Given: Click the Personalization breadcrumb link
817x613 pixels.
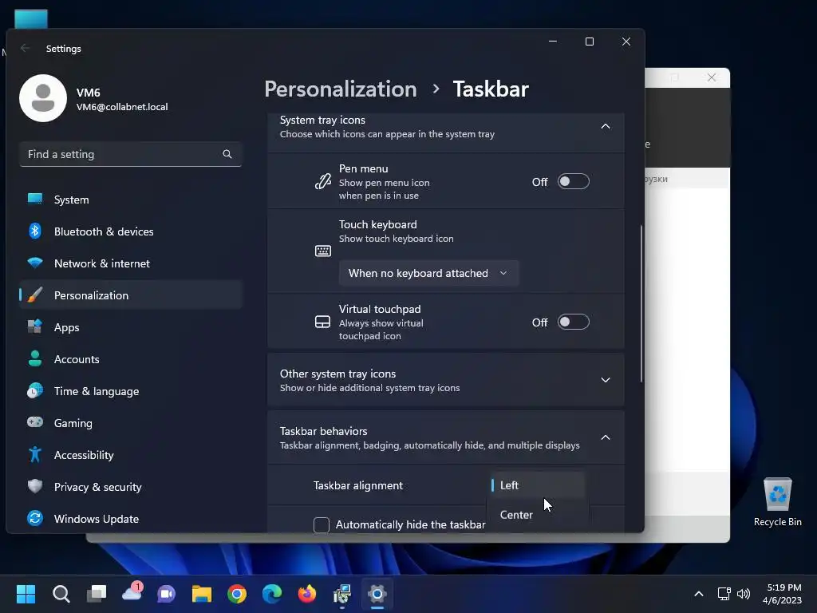Looking at the screenshot, I should (340, 89).
